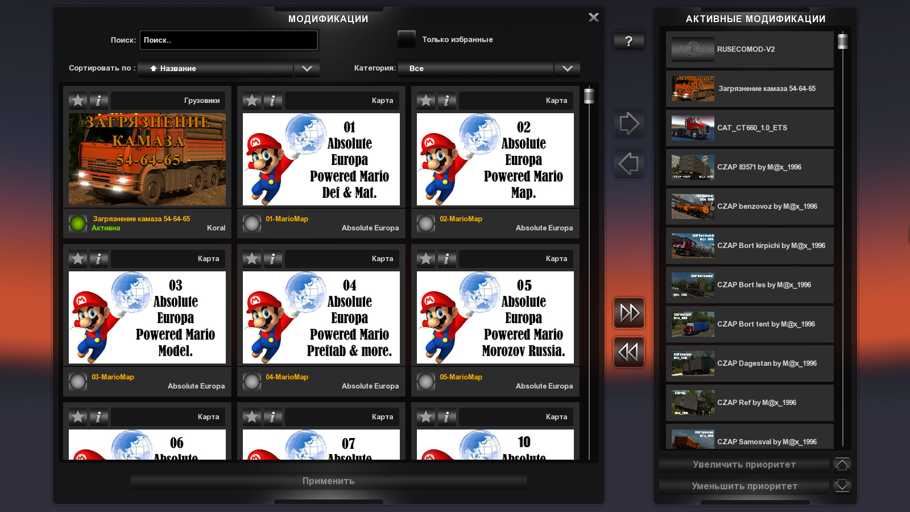Select the Загрязнение камаза mod thumbnail
Image resolution: width=910 pixels, height=512 pixels.
(x=147, y=159)
